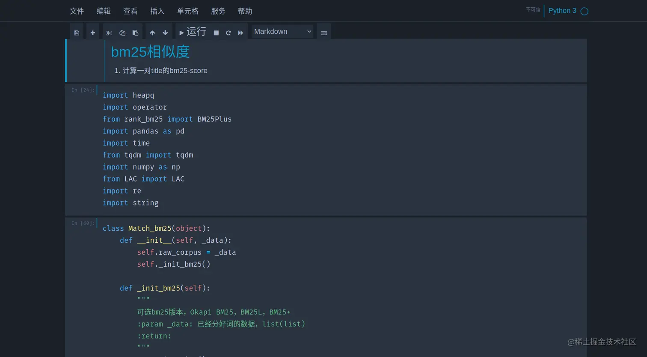647x357 pixels.
Task: Open the 插入 menu
Action: (157, 11)
